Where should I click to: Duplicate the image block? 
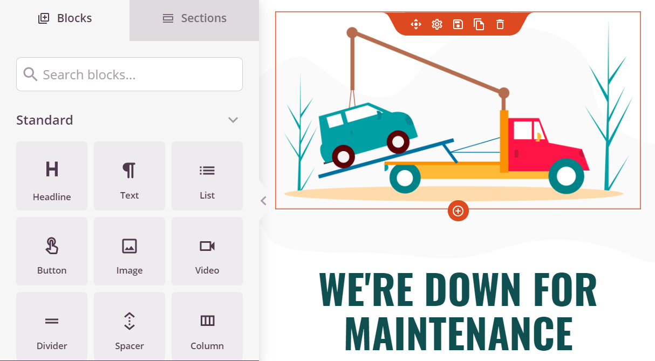479,24
